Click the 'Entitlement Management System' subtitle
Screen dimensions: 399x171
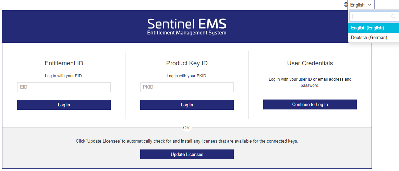click(x=187, y=33)
